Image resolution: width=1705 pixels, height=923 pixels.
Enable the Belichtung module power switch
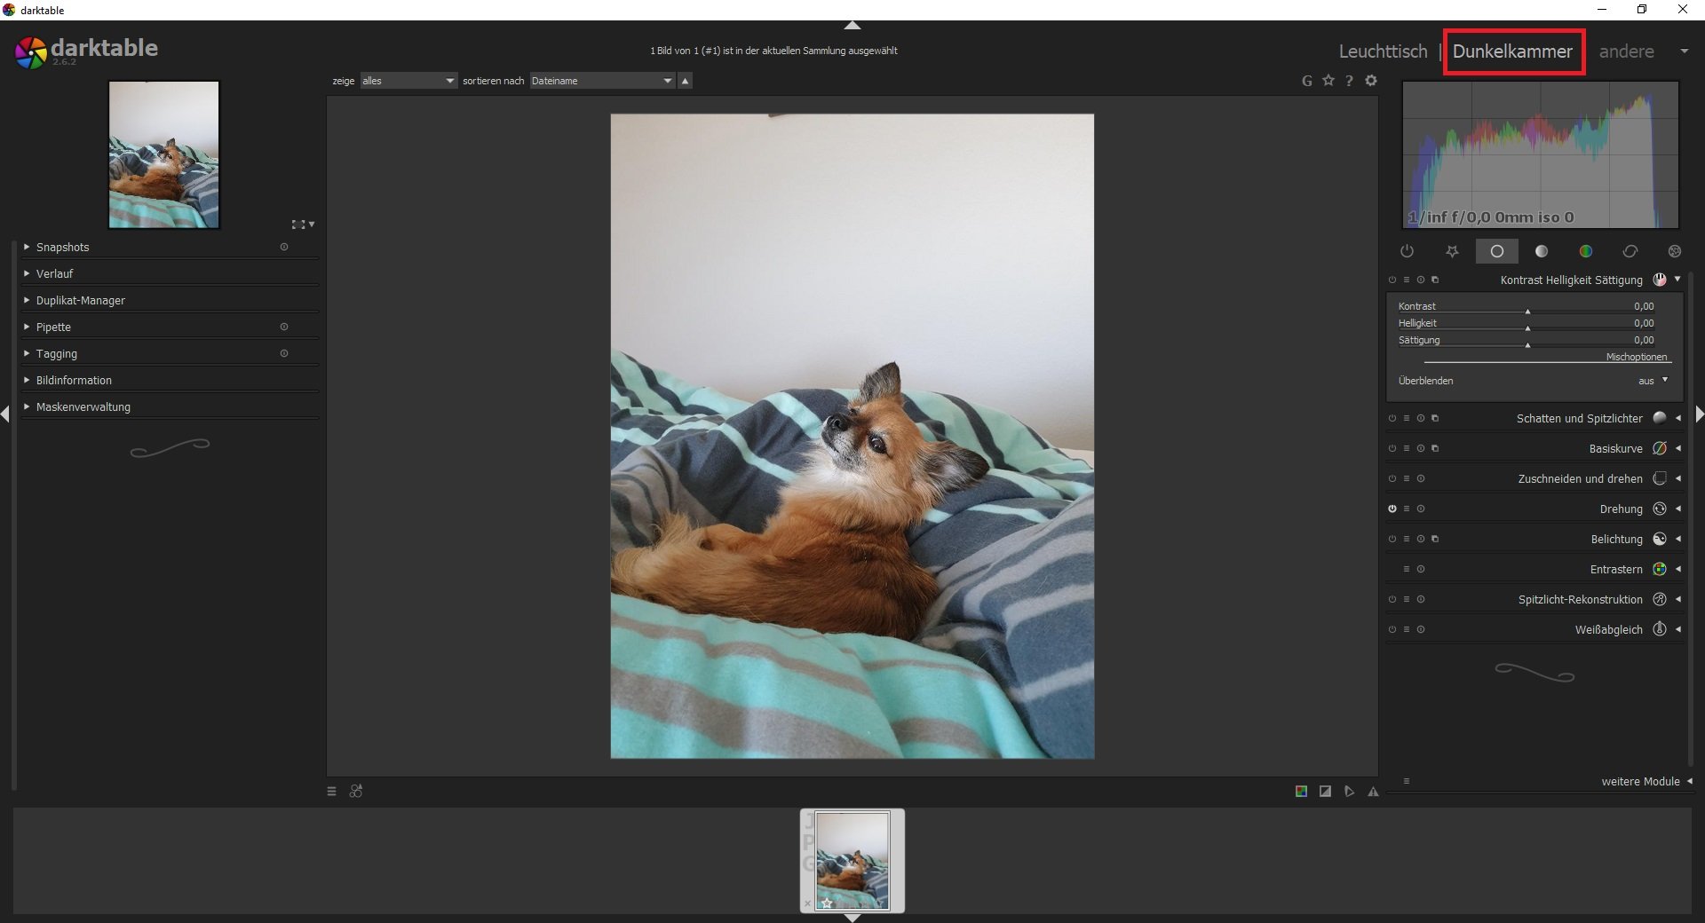pos(1392,540)
